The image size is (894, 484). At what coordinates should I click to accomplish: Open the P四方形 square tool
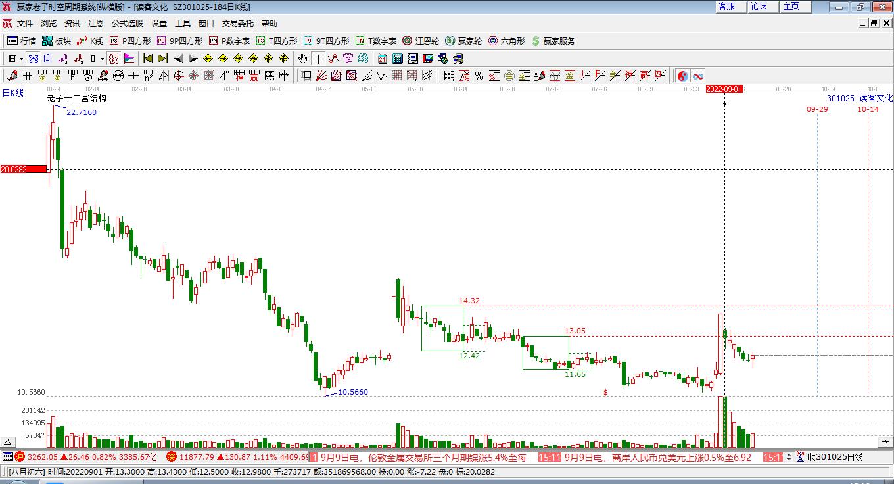[x=130, y=41]
